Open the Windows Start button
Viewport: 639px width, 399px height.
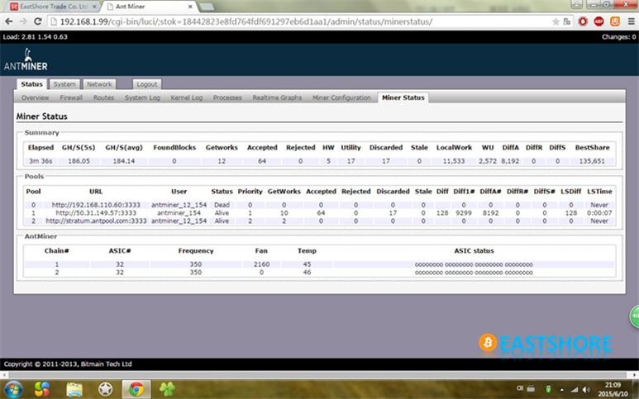pyautogui.click(x=14, y=389)
